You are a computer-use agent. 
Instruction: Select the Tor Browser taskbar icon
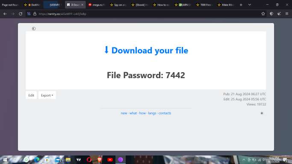[x=121, y=160]
